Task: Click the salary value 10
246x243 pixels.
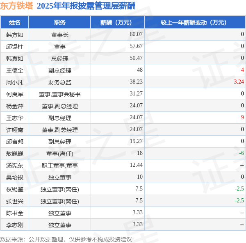Action: (140, 177)
